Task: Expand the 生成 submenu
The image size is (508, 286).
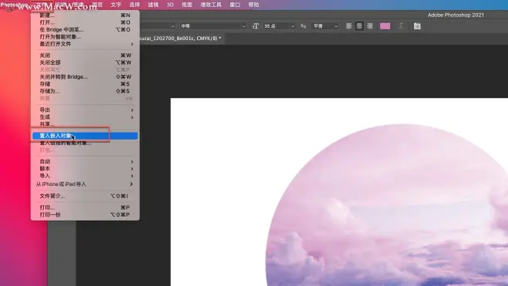Action: click(85, 117)
